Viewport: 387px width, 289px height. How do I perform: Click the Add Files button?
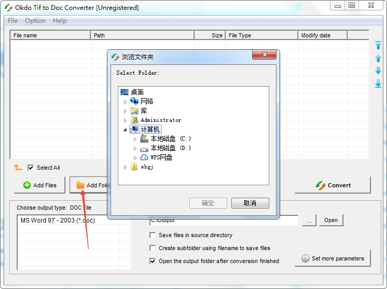(x=40, y=185)
